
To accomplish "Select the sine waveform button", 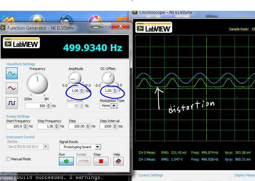I will pyautogui.click(x=12, y=73).
